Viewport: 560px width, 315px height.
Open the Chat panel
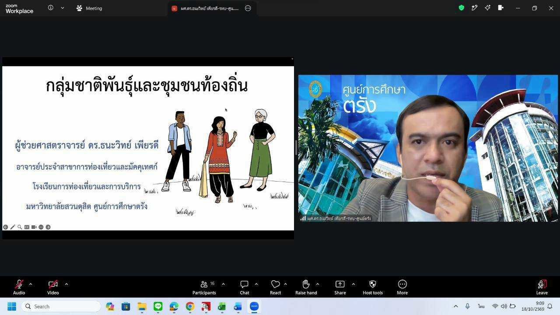click(244, 287)
